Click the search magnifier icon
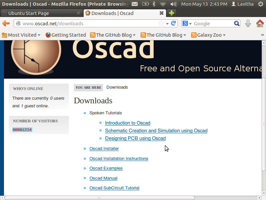This screenshot has height=200, width=266. (x=237, y=23)
